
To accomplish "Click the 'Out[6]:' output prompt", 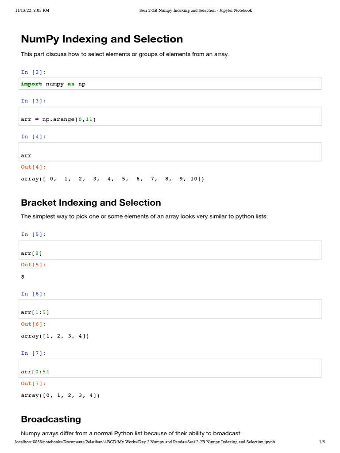I will (33, 324).
